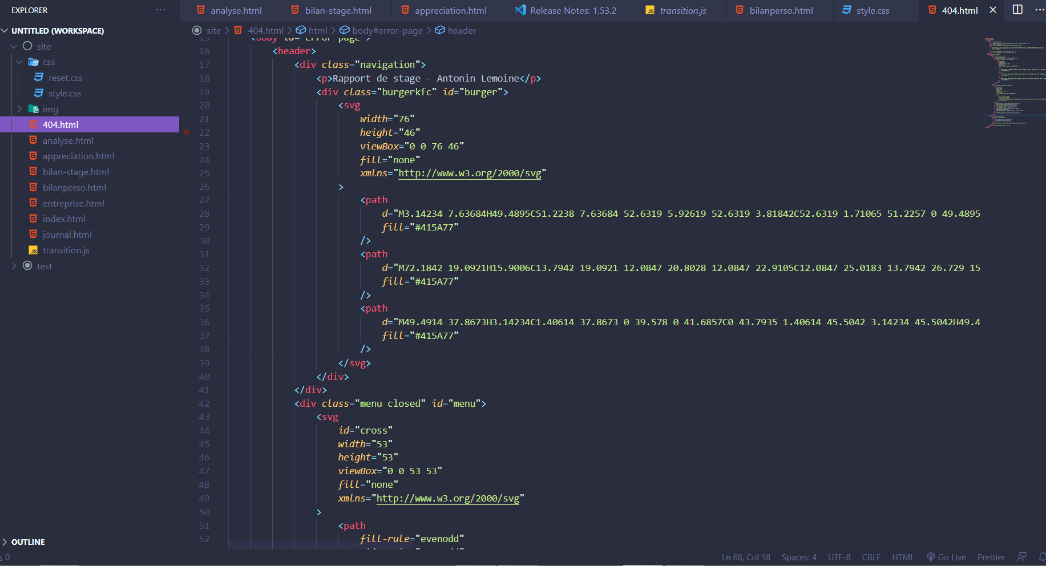Click Prettier formatter status item
Viewport: 1046px width, 566px height.
point(991,557)
